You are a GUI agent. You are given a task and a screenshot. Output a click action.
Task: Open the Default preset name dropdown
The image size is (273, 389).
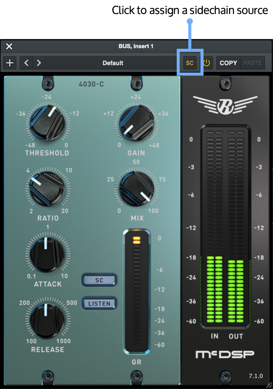click(113, 63)
